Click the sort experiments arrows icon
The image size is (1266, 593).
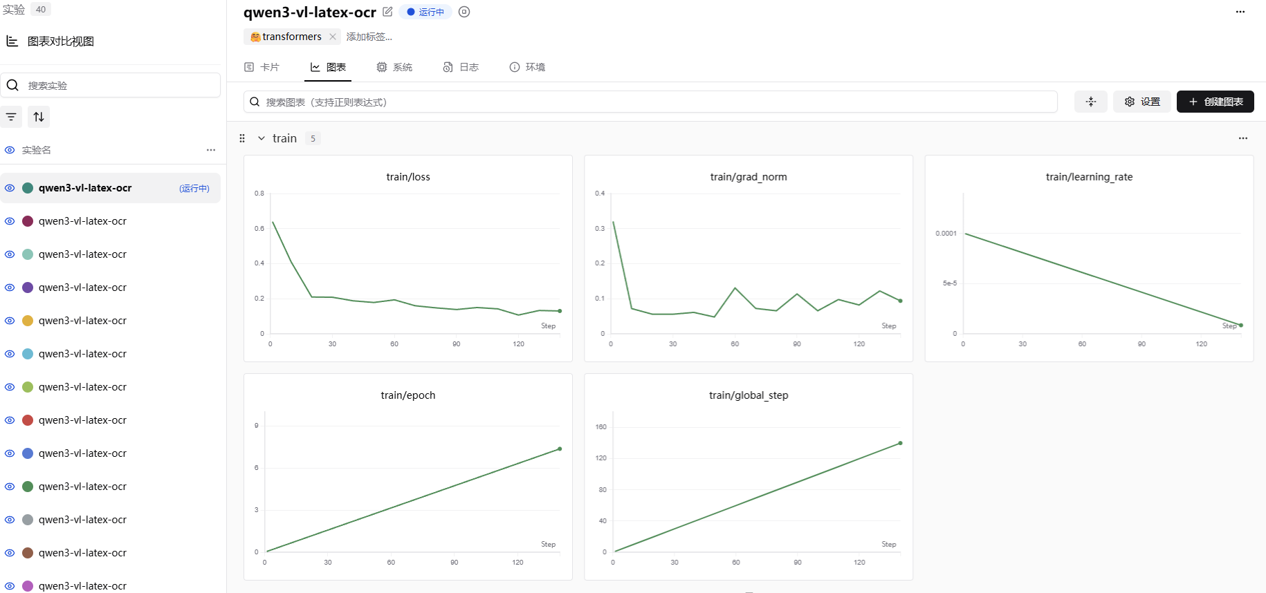[39, 117]
